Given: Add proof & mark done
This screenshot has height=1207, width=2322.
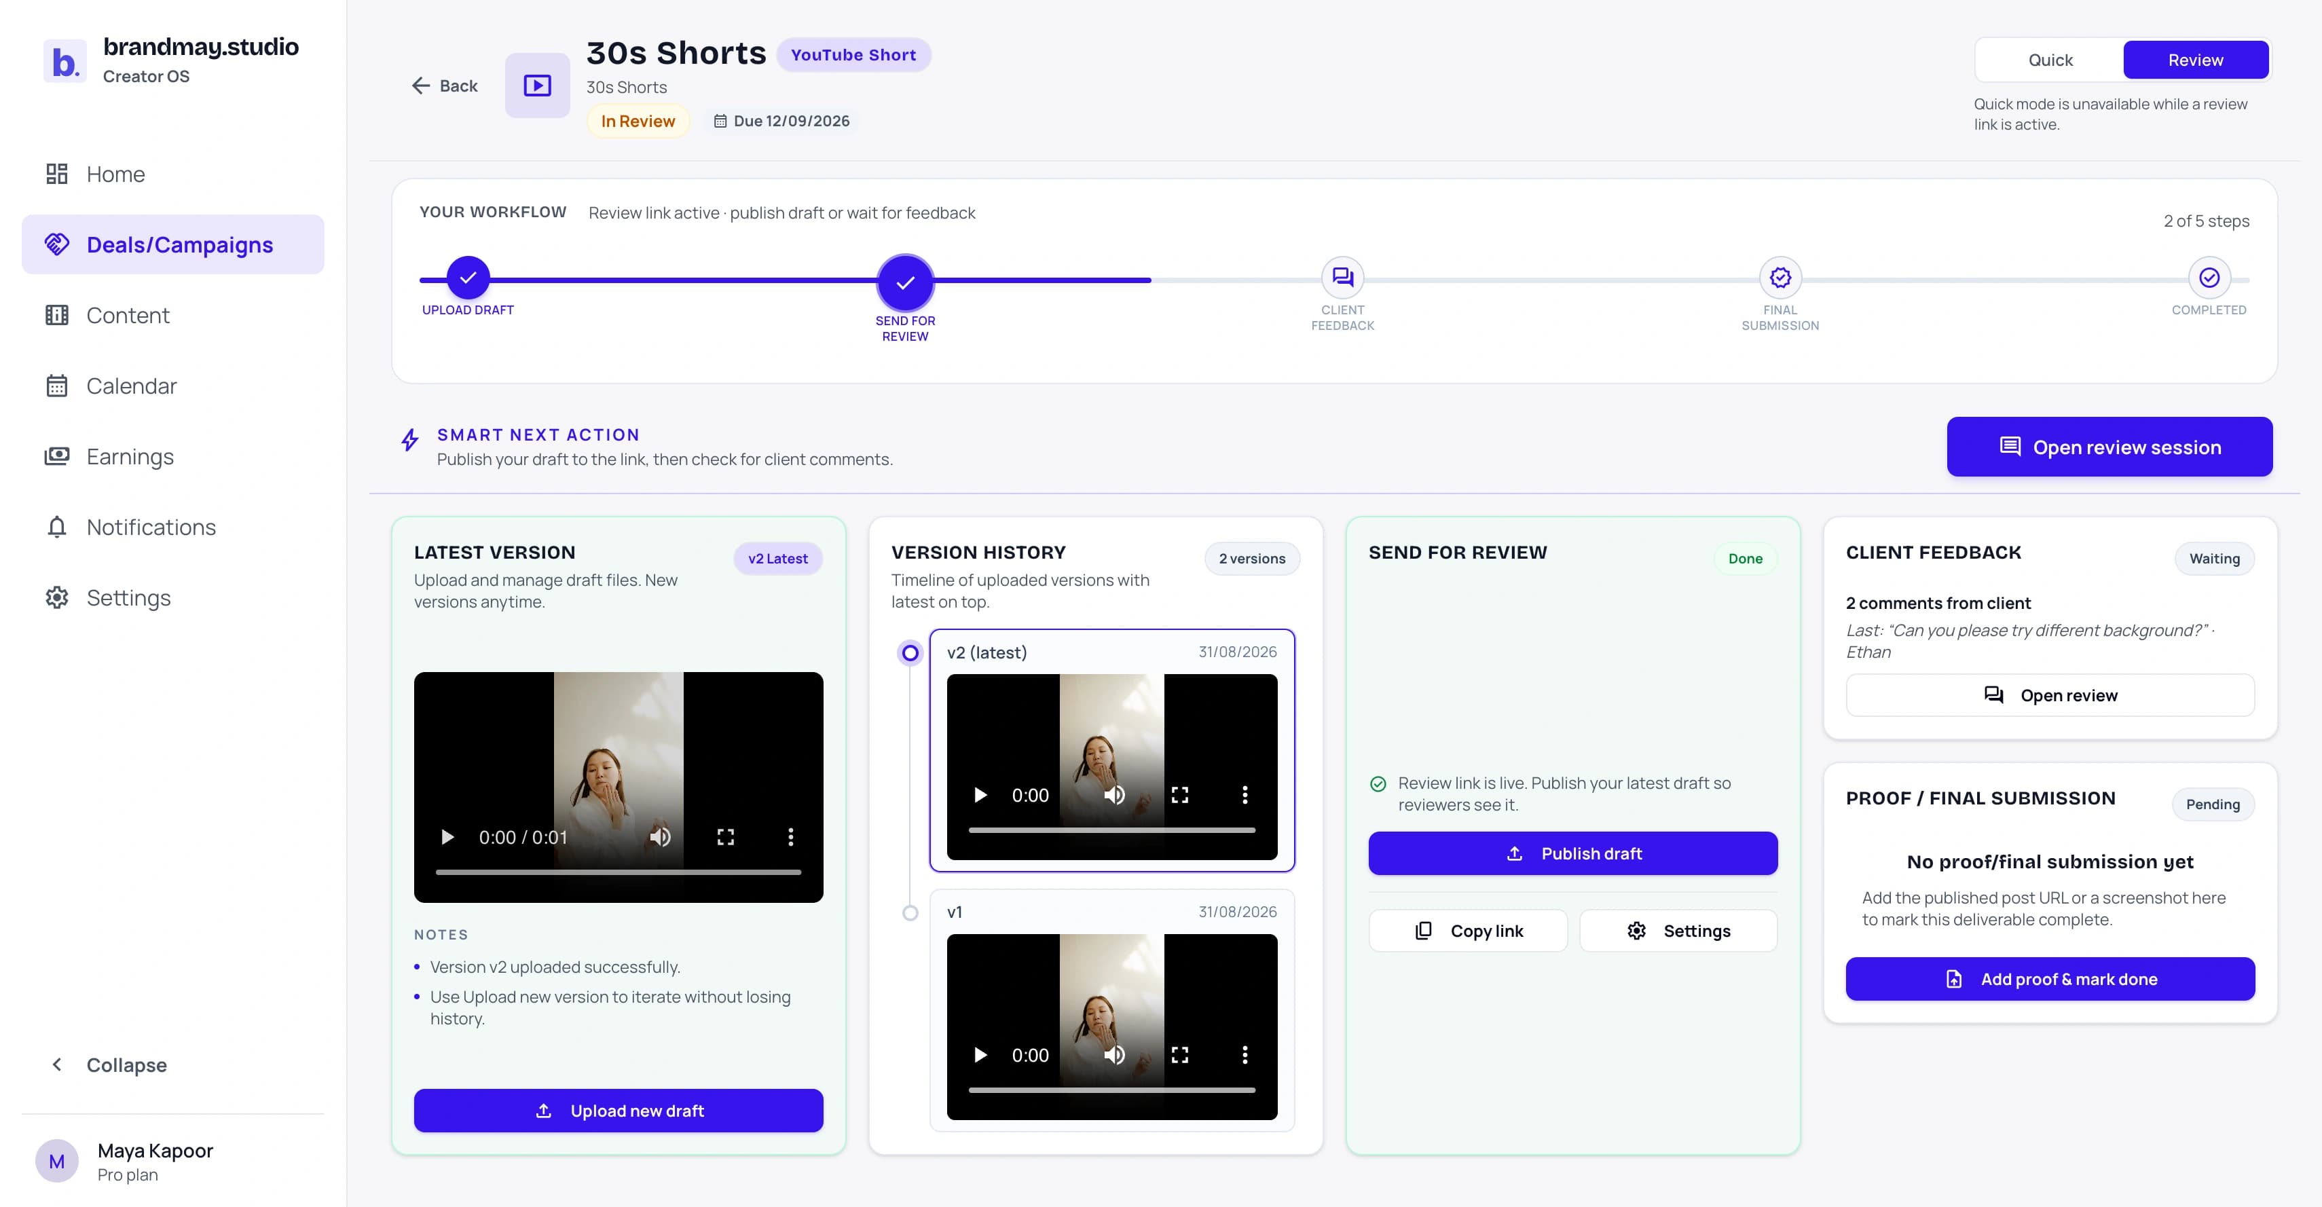Looking at the screenshot, I should 2050,978.
